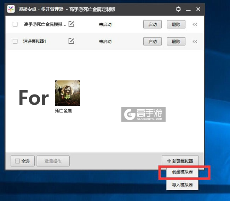230x201 pixels.
Task: Choose 创建模拟器 from the menu
Action: point(182,172)
